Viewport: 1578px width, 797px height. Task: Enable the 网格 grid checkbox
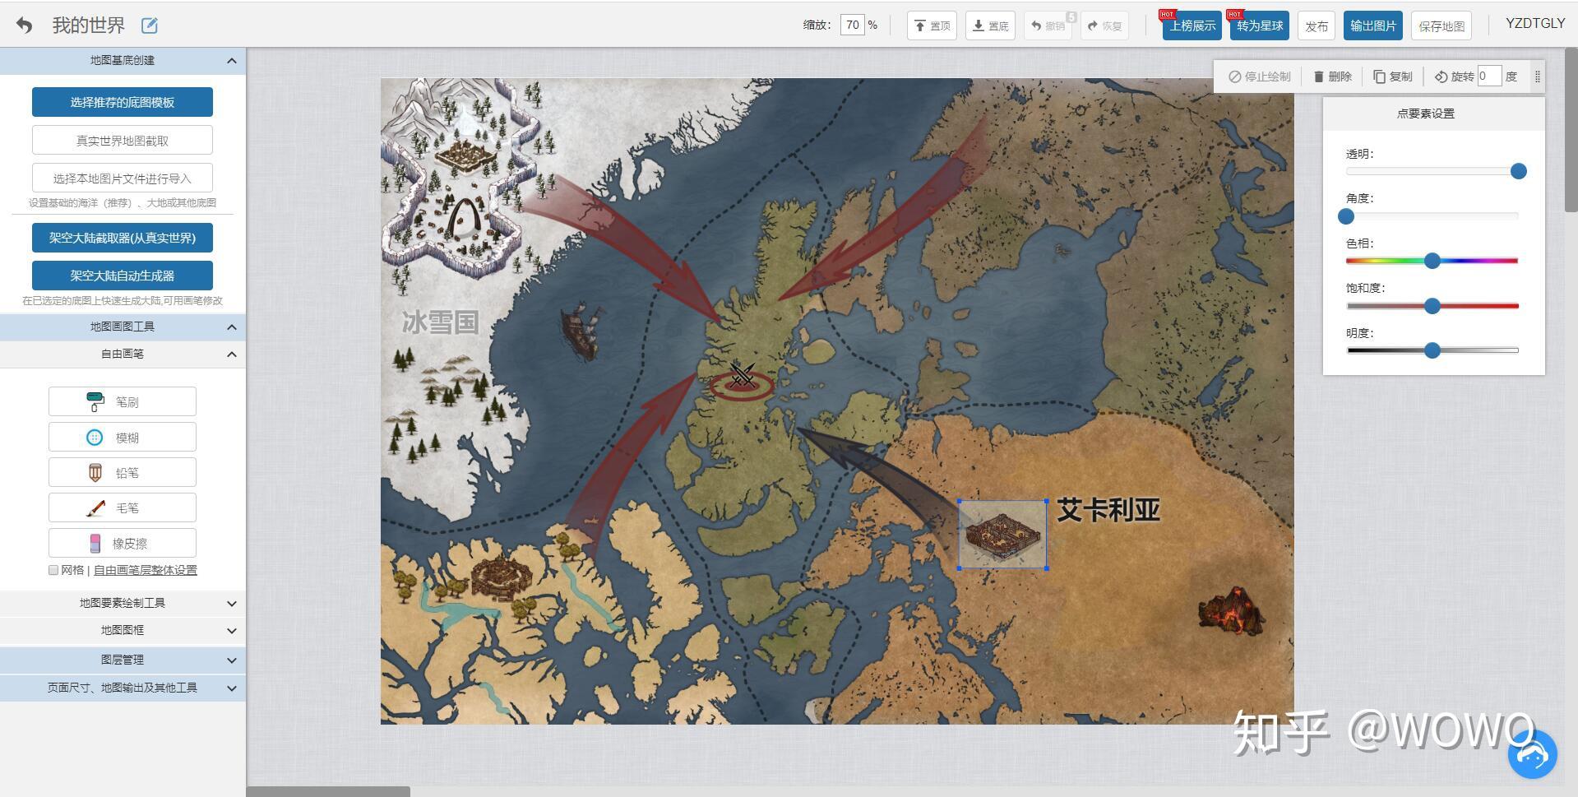click(53, 570)
